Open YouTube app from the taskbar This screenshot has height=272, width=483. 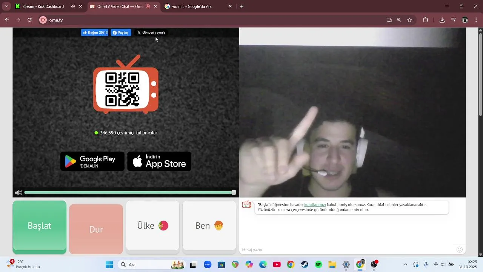[x=277, y=264]
